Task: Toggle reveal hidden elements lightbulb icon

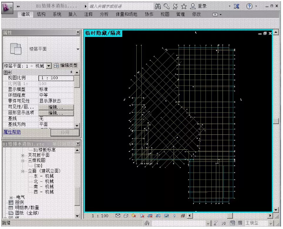Action: tap(174, 216)
